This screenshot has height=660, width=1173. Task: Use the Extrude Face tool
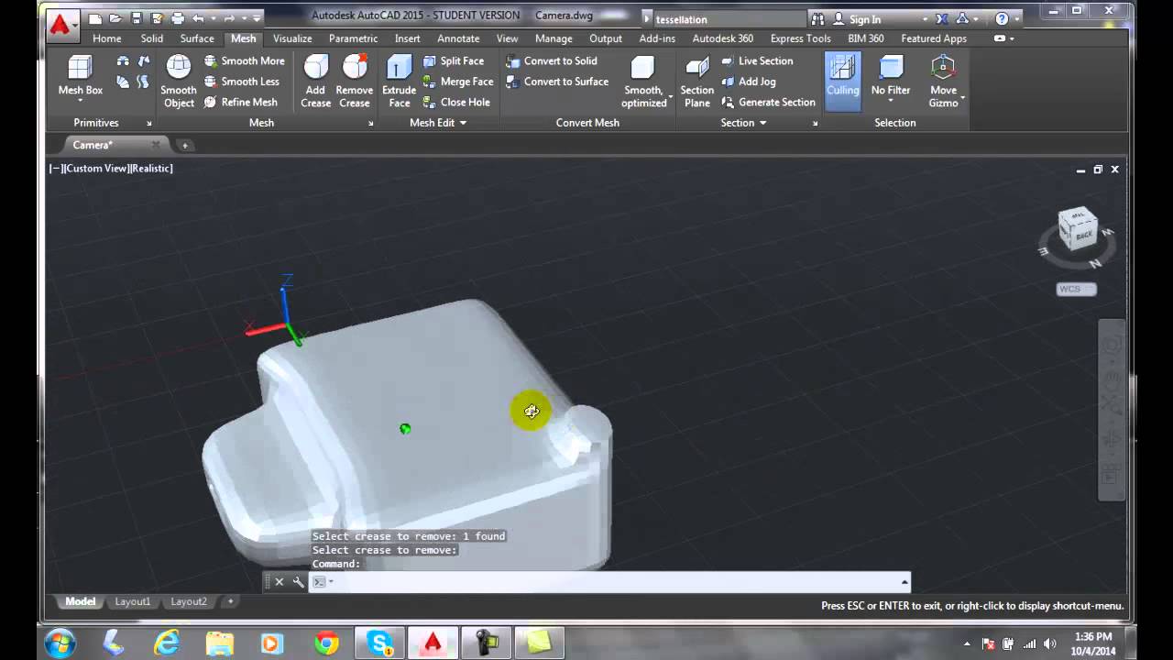[399, 82]
